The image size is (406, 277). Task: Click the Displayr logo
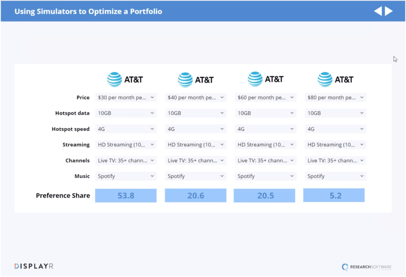pyautogui.click(x=34, y=266)
